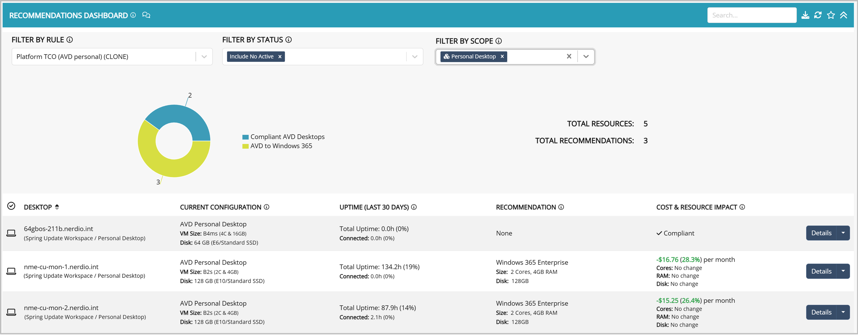The image size is (858, 335).
Task: Click the download/export icon in header
Action: [805, 15]
